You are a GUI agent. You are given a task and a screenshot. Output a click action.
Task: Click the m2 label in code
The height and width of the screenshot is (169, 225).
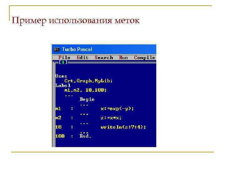point(58,118)
